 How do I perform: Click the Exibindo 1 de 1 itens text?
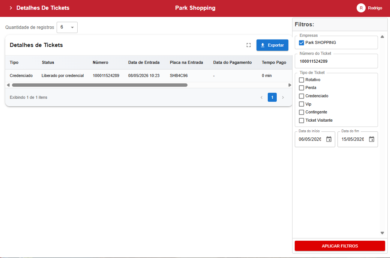(28, 97)
